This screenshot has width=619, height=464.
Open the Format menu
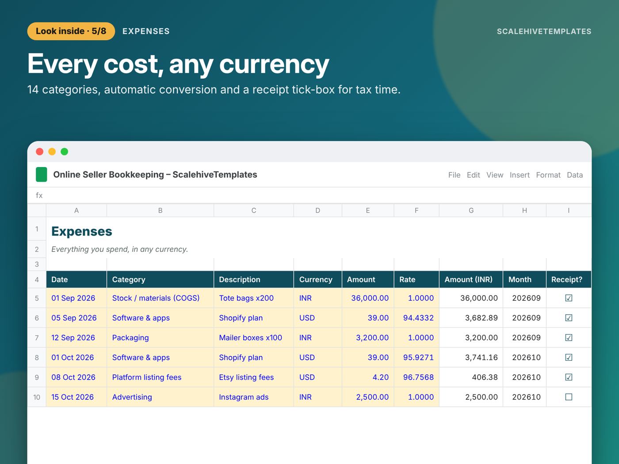point(548,175)
